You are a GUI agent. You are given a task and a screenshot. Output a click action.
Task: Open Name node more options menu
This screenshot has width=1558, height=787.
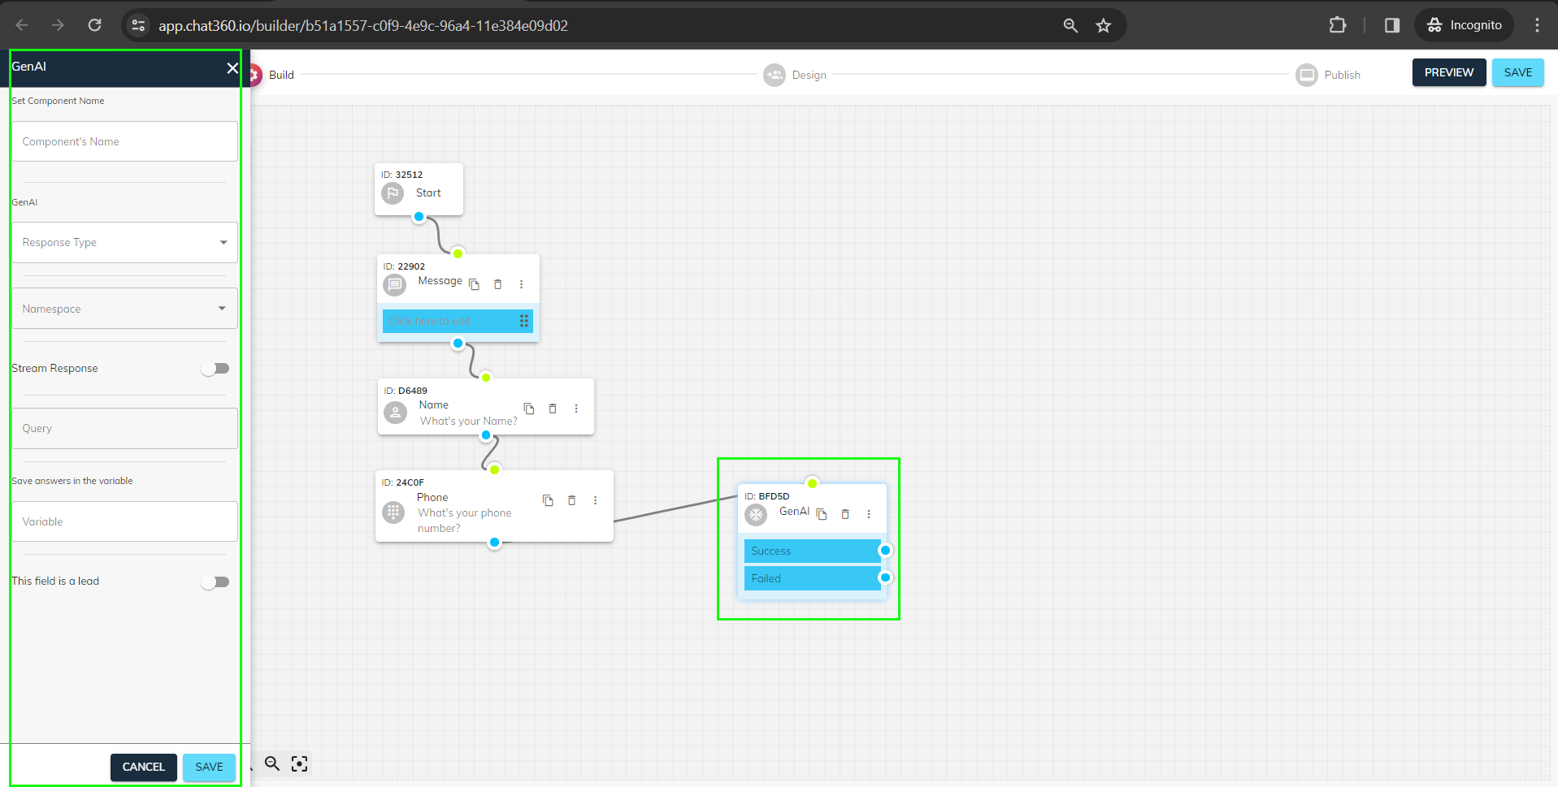coord(576,409)
